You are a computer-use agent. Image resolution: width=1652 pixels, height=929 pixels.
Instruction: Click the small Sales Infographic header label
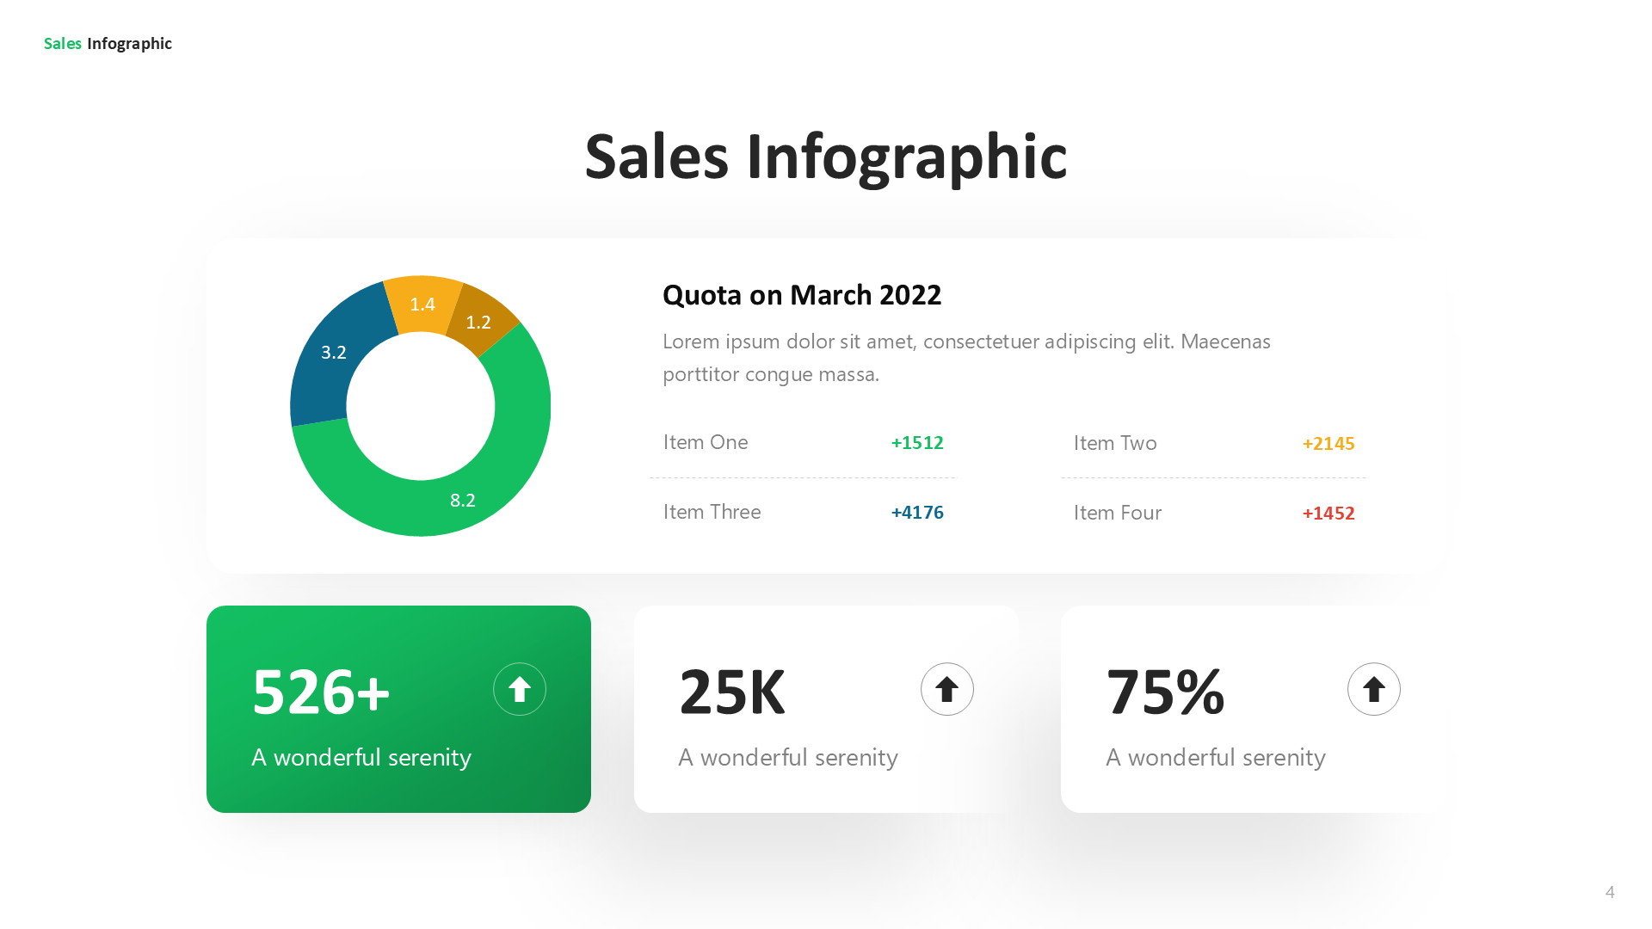point(108,44)
